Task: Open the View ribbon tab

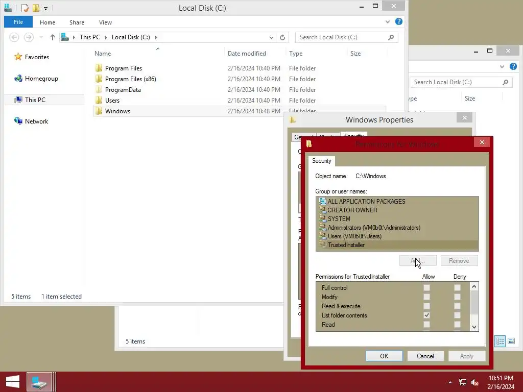Action: click(x=105, y=22)
